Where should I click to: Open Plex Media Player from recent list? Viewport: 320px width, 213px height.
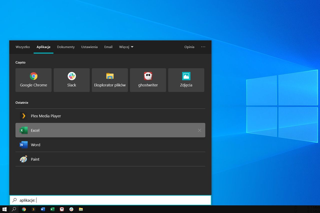click(110, 116)
